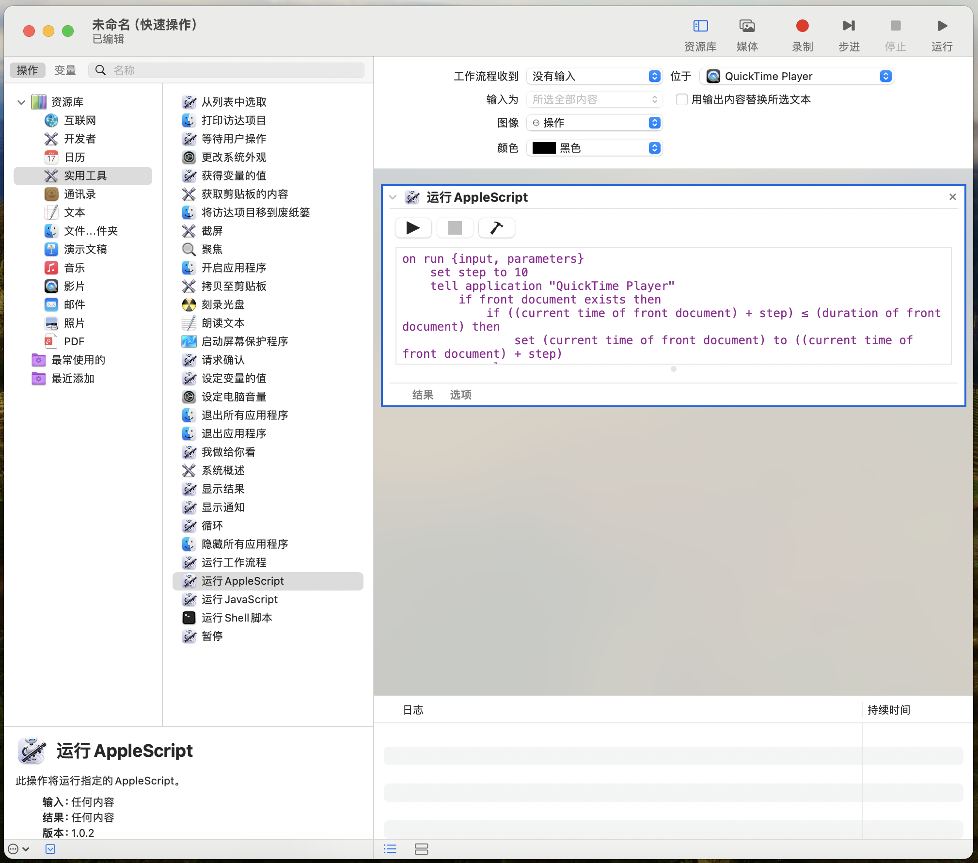Click the 名称 search field

tap(226, 70)
